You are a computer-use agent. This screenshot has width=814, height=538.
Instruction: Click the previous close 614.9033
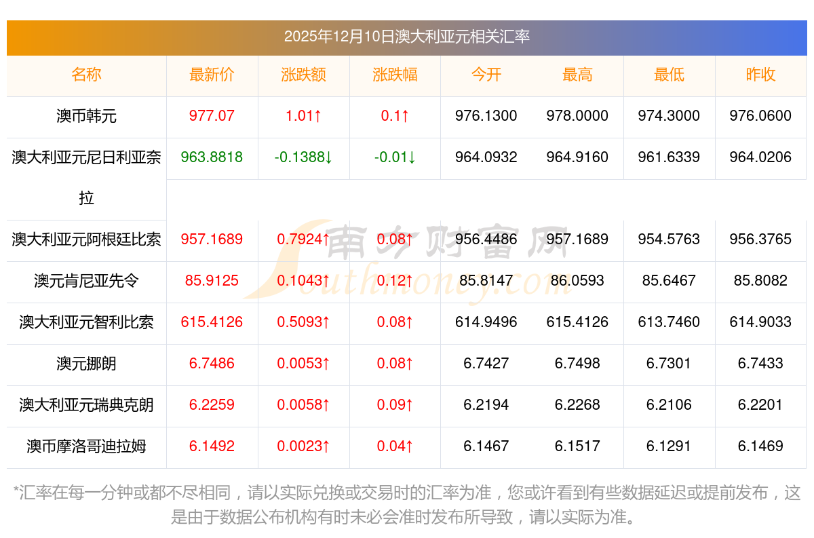pyautogui.click(x=760, y=322)
